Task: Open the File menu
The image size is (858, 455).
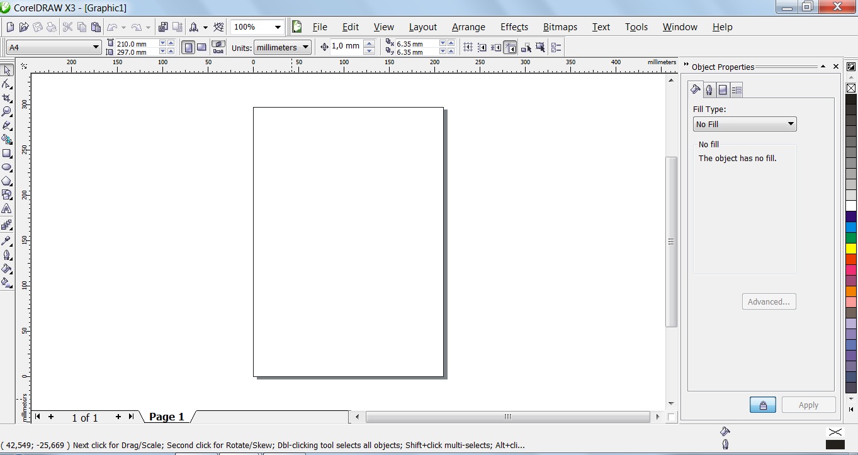Action: [320, 27]
